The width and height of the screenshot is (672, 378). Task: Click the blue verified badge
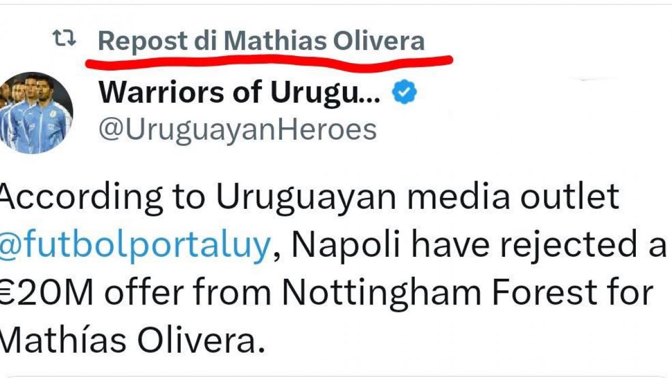point(404,93)
